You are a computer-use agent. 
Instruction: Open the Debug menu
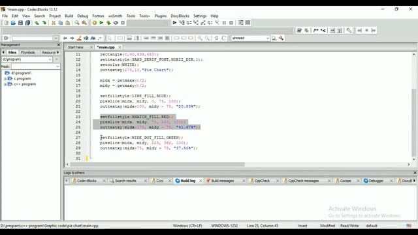(x=83, y=16)
